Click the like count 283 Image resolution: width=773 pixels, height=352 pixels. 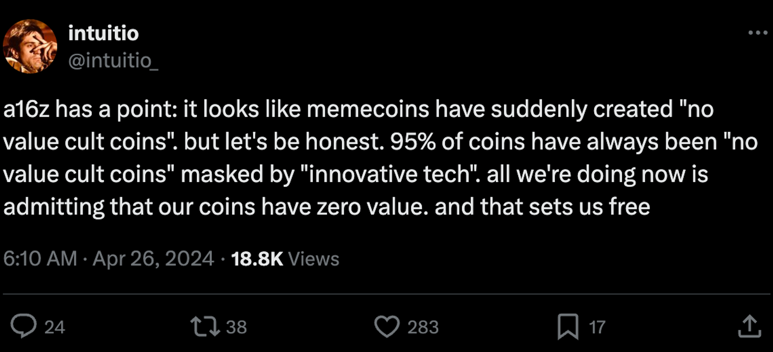pos(423,327)
